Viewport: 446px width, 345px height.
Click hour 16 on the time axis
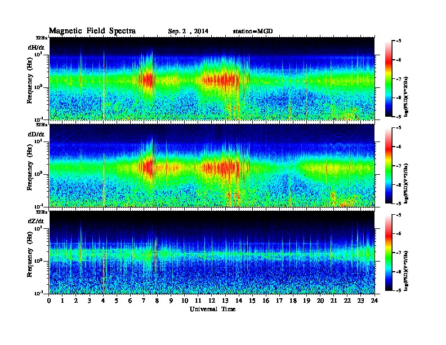[266, 300]
